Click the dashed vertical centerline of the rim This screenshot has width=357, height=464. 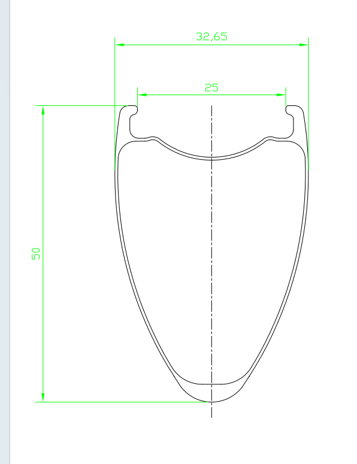[211, 262]
